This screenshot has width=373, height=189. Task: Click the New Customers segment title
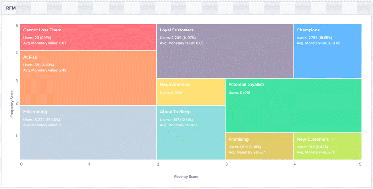[x=312, y=139]
